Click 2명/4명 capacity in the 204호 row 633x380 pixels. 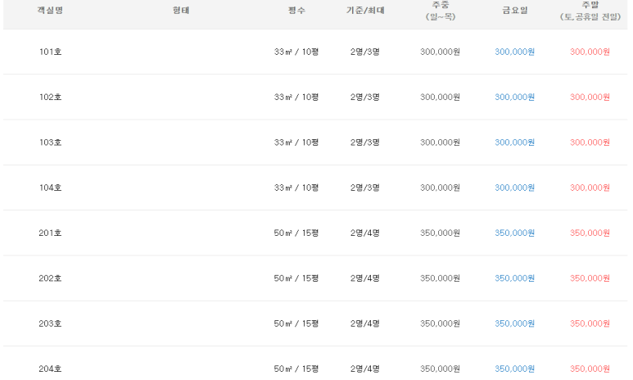point(365,369)
